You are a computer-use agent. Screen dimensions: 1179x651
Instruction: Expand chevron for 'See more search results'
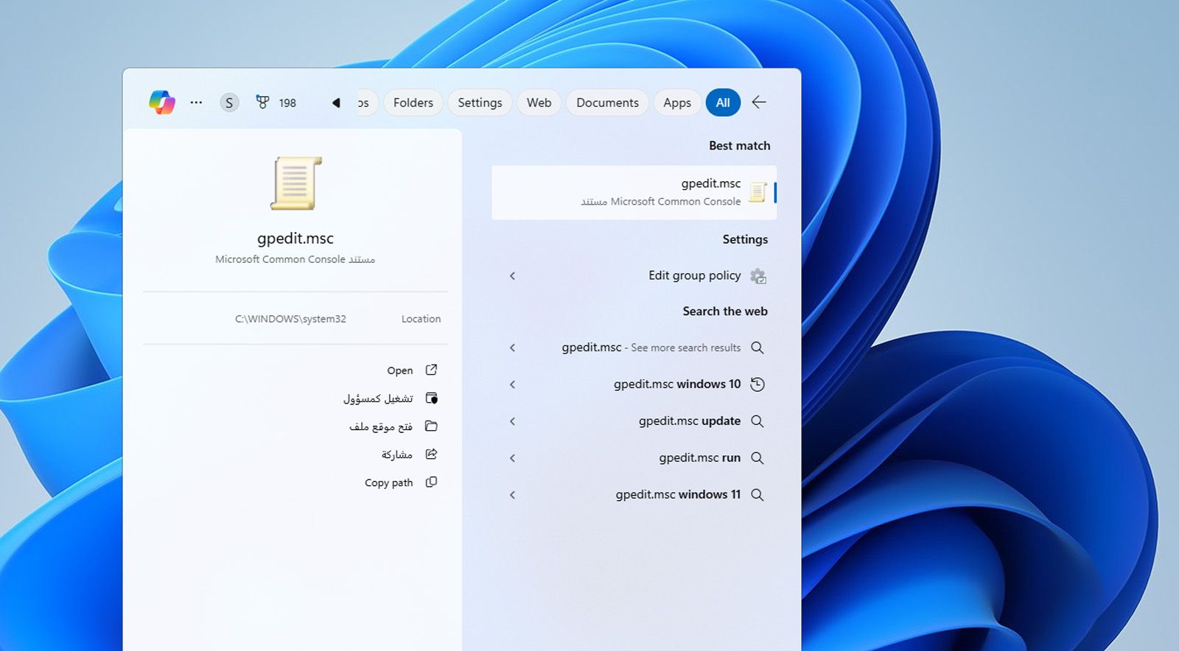513,348
